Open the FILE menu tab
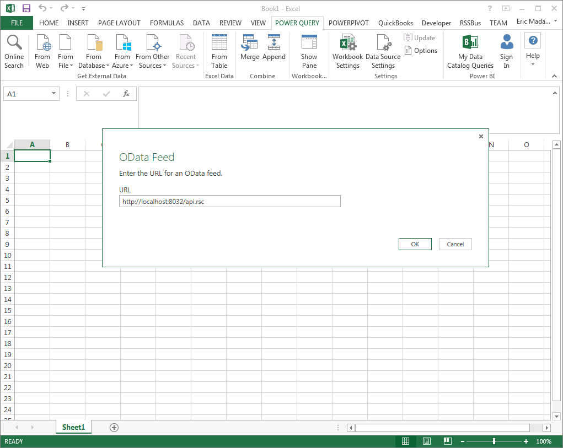563x448 pixels. pos(17,23)
